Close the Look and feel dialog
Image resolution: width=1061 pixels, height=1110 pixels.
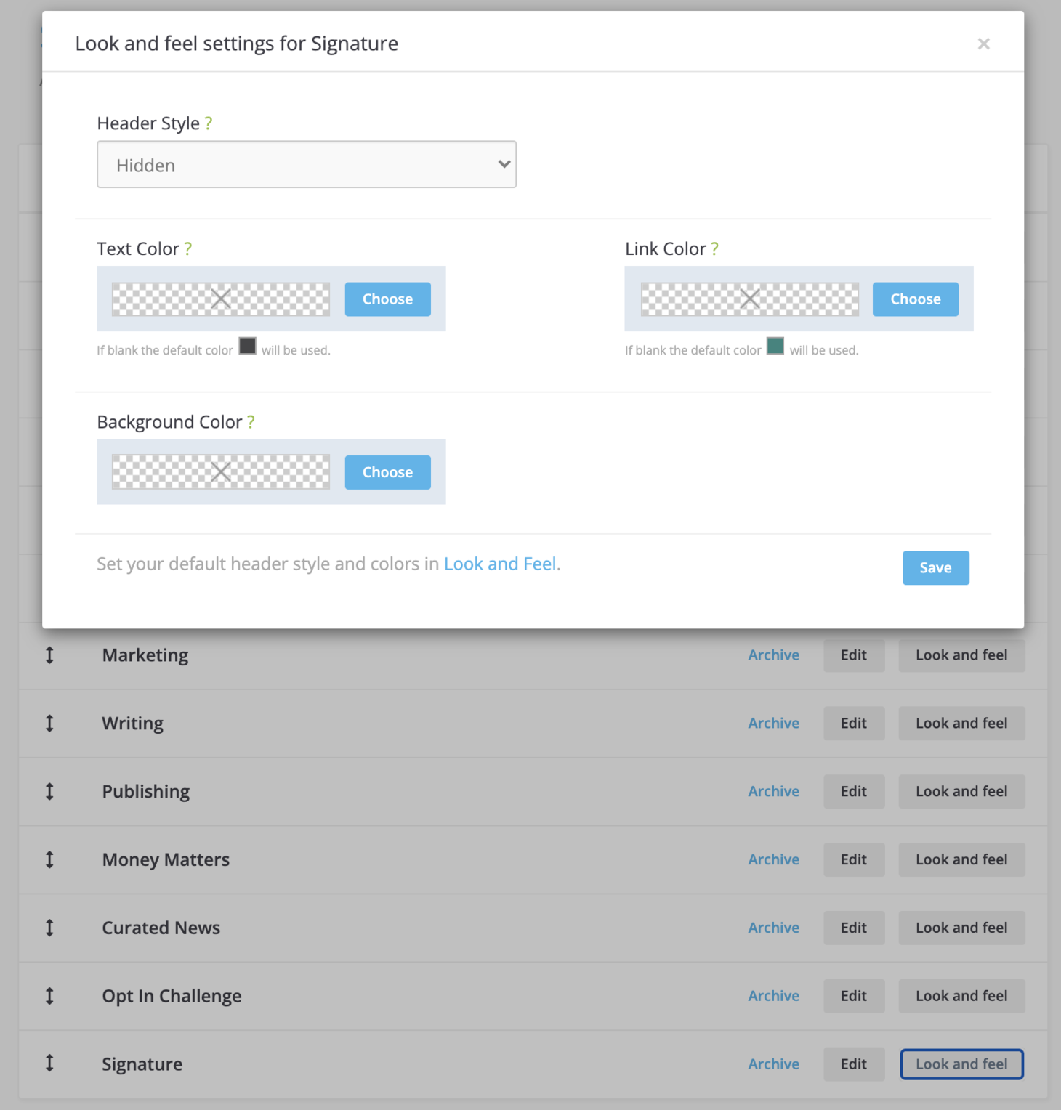click(983, 44)
